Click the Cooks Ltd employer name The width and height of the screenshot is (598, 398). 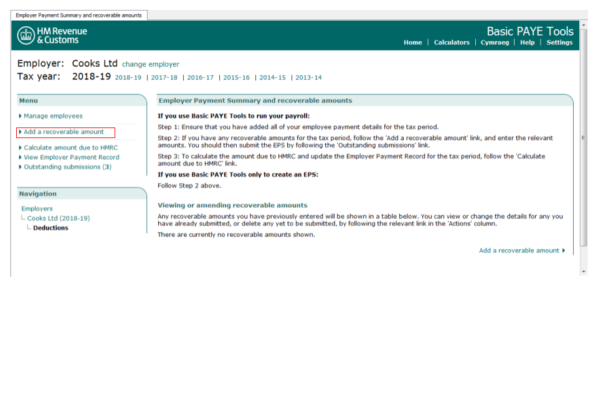coord(95,63)
